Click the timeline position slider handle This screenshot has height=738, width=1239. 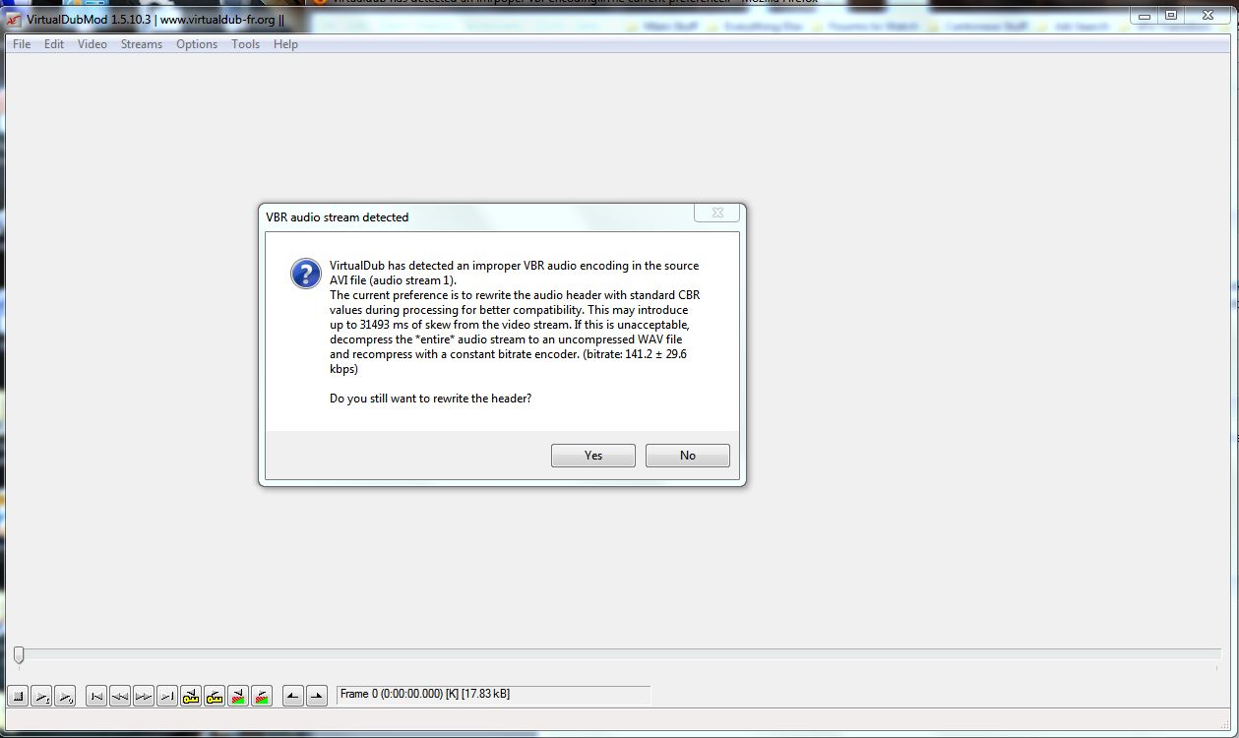[18, 654]
